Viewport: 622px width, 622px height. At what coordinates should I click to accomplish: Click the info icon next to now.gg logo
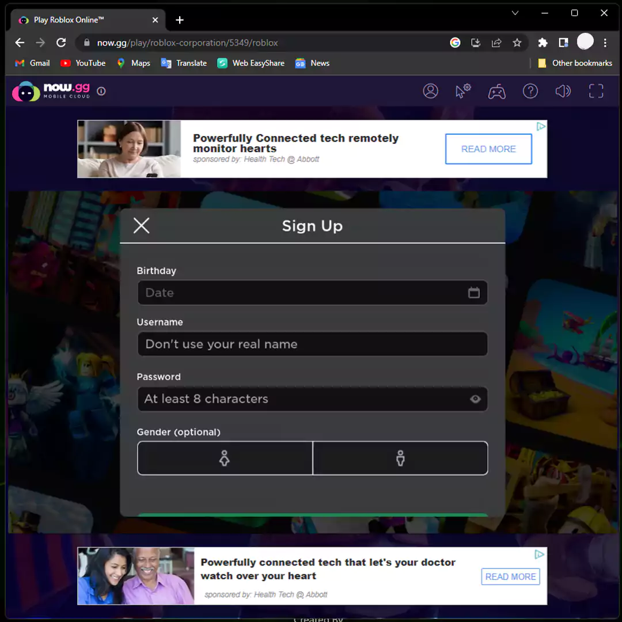101,91
